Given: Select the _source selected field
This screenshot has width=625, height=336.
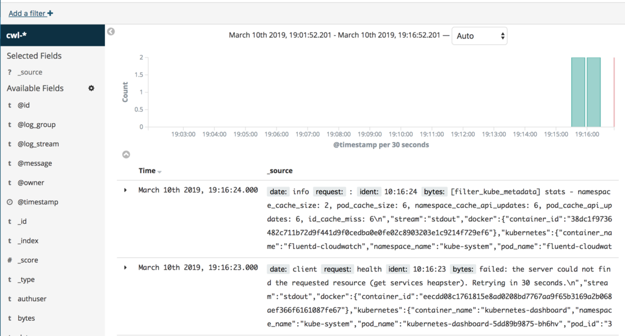Looking at the screenshot, I should tap(30, 72).
